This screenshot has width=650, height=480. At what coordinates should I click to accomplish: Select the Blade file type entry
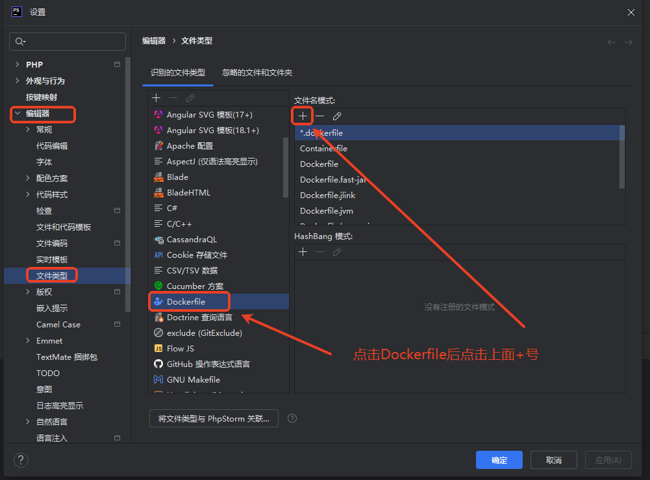177,177
